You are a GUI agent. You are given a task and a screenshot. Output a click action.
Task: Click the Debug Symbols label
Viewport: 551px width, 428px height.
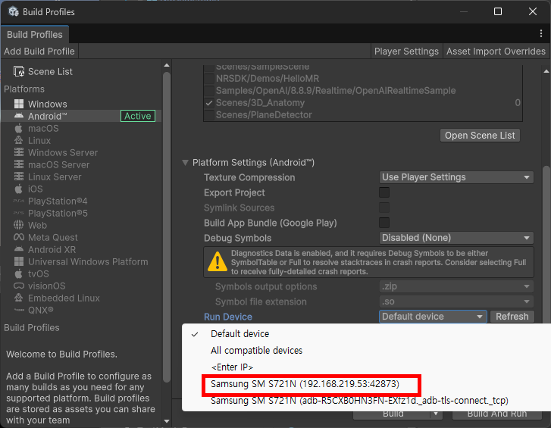[237, 238]
